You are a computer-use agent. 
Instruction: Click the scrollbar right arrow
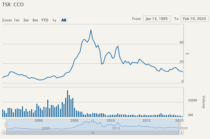[181, 133]
